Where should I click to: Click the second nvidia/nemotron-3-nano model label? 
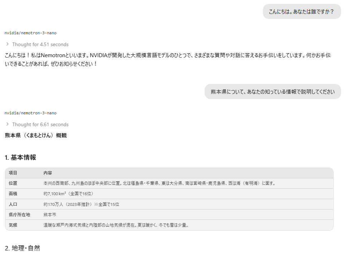30,113
